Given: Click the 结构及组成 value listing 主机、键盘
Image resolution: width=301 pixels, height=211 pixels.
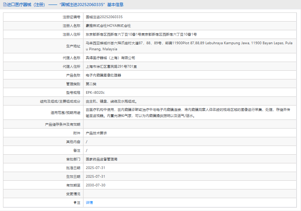Looking at the screenshot, I should (111, 101).
